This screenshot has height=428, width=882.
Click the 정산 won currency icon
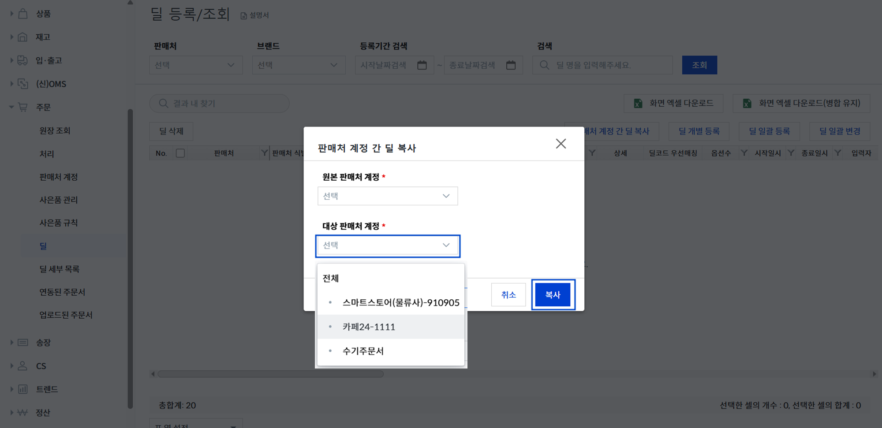coord(22,413)
